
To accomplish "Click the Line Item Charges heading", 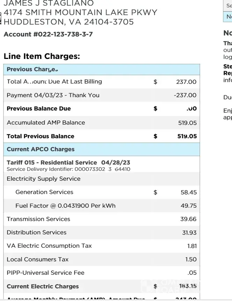I will point(42,56).
